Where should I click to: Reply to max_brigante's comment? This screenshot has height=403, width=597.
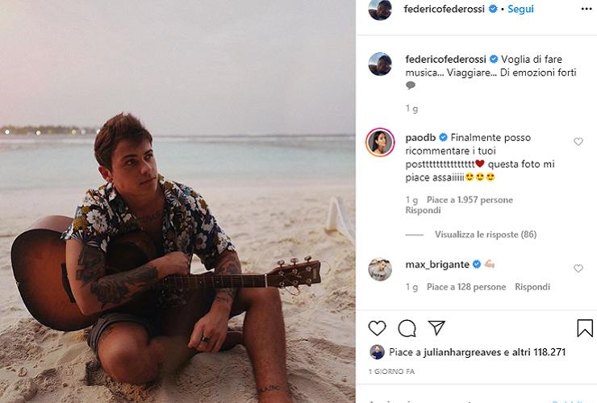(x=532, y=287)
